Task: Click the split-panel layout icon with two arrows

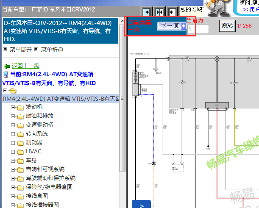Action: pos(159,12)
